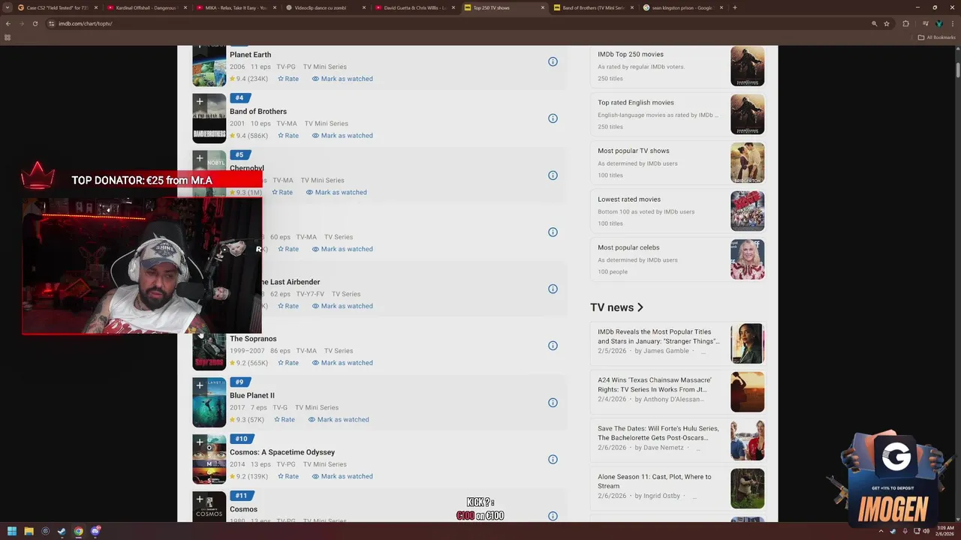Open Windows Start menu
961x540 pixels.
(12, 531)
